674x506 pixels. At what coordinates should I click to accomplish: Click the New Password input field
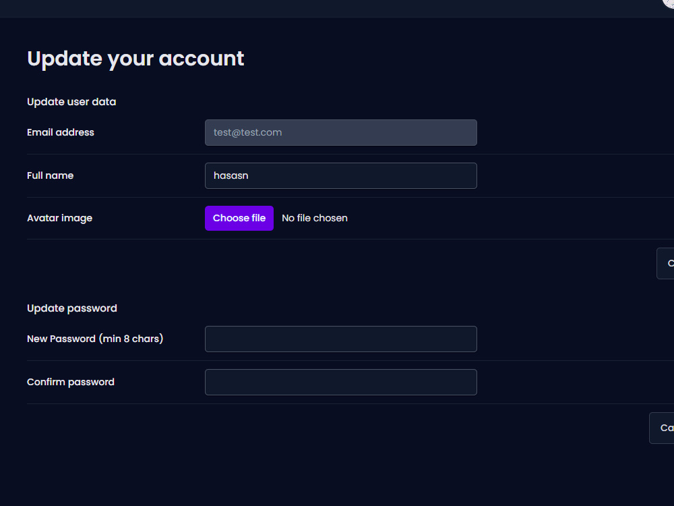(x=341, y=339)
